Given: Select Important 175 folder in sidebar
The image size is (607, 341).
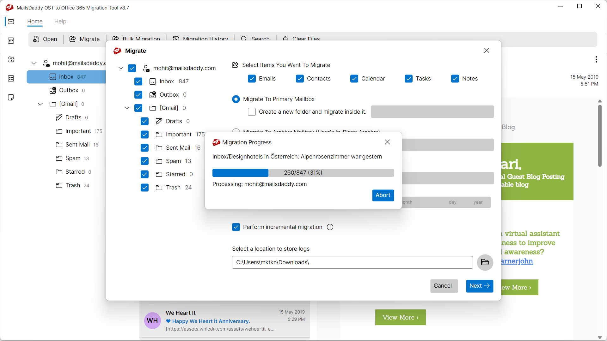Looking at the screenshot, I should point(79,131).
